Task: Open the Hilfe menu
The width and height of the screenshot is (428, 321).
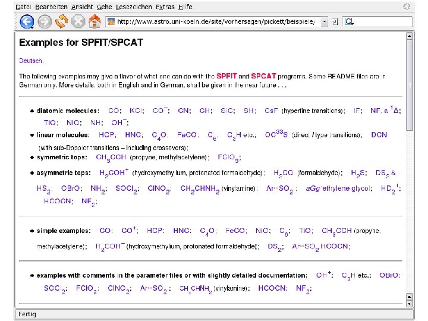Action: (185, 7)
